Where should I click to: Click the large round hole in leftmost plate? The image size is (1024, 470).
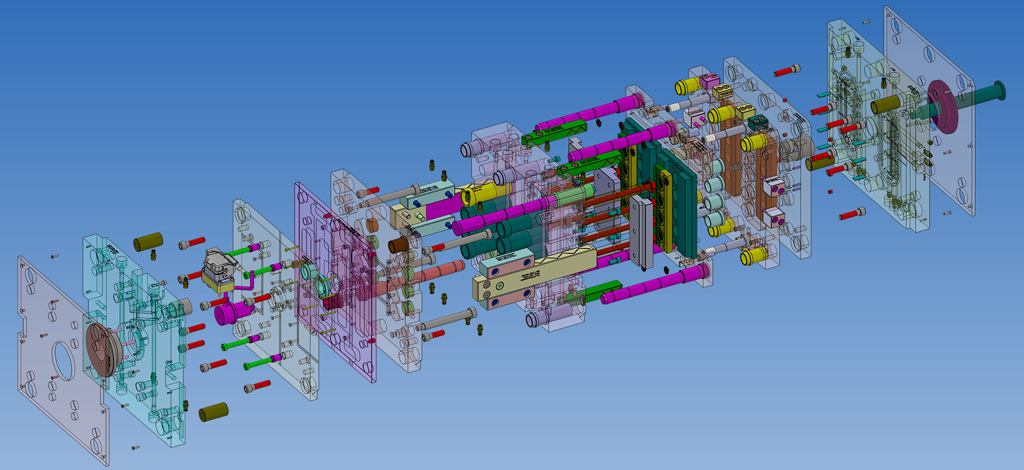(63, 361)
